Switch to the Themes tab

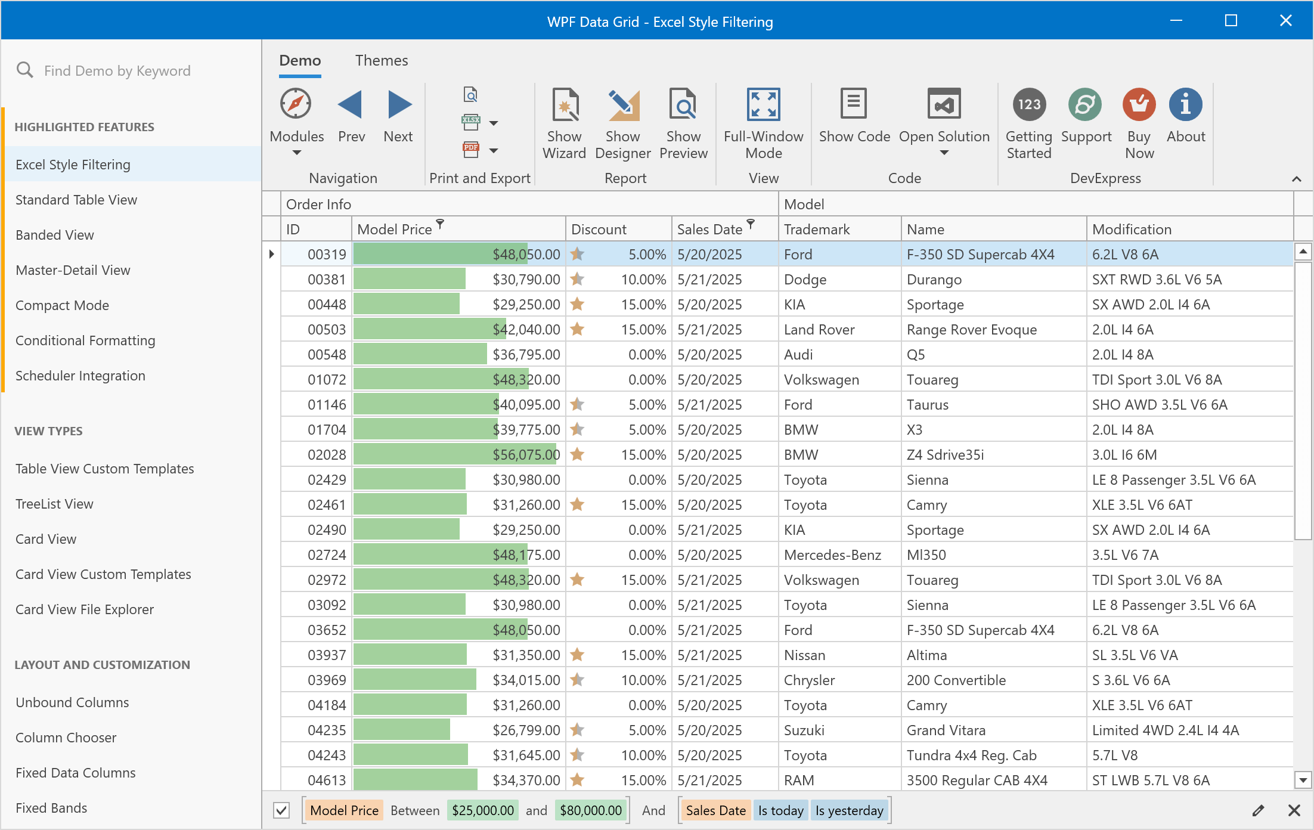(382, 60)
